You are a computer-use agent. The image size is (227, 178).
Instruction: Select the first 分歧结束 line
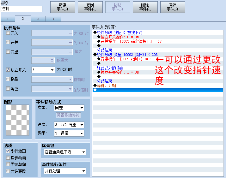tap(158, 50)
